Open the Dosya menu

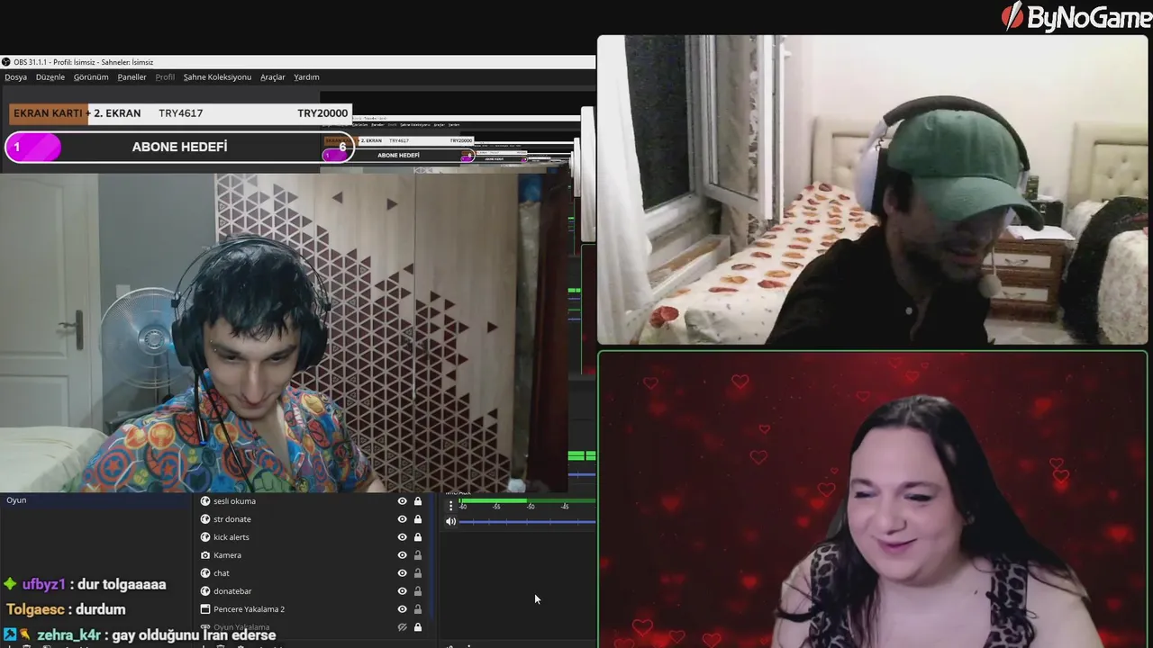point(15,77)
